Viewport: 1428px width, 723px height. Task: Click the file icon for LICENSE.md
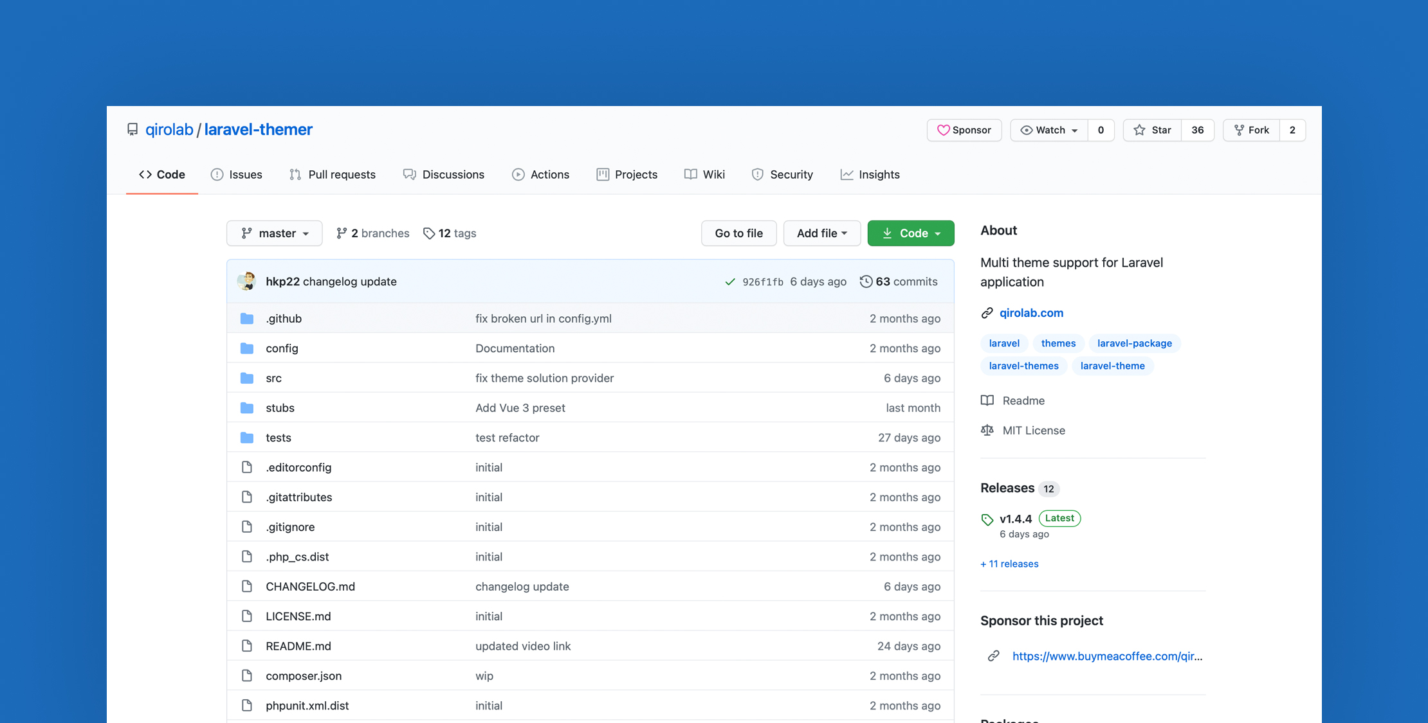point(247,616)
